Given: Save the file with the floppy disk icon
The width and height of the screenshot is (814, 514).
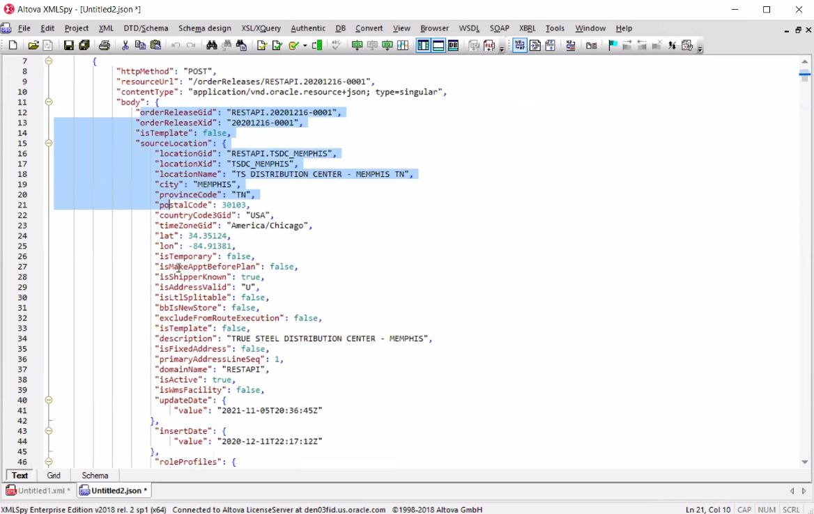Looking at the screenshot, I should coord(68,46).
